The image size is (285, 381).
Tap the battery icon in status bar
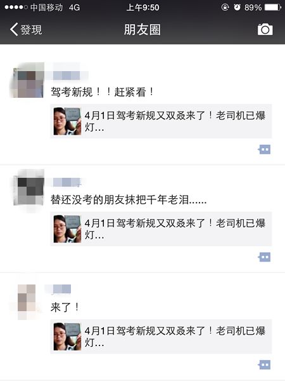tap(273, 7)
